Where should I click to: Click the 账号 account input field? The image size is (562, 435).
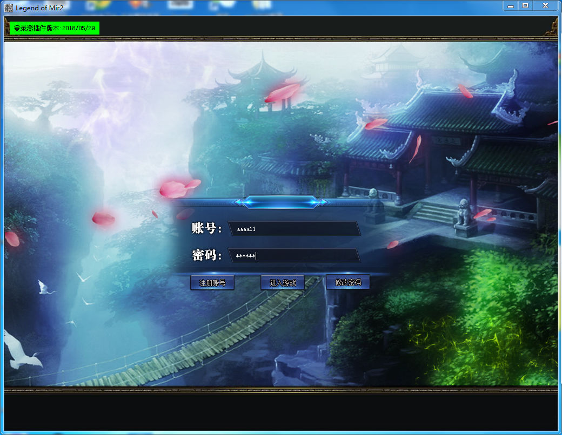point(294,228)
